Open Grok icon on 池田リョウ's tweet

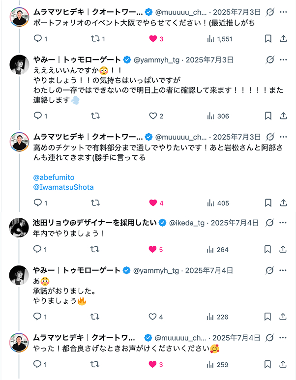[x=269, y=223]
